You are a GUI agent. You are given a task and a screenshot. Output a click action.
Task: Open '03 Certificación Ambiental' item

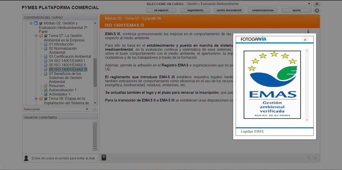tap(70, 56)
